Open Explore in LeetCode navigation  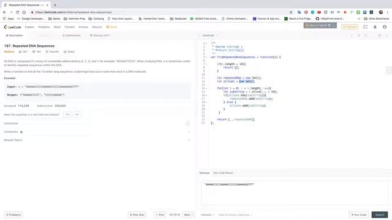tap(29, 27)
